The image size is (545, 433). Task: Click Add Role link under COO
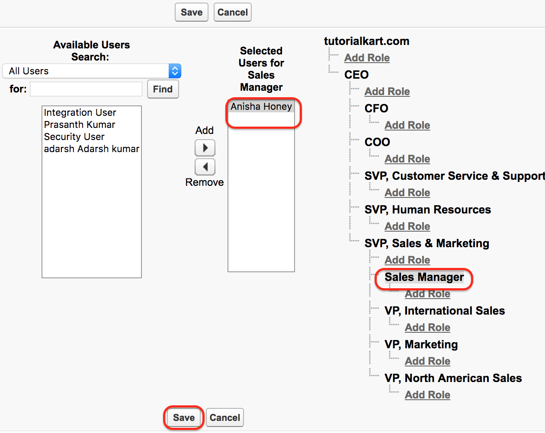point(407,159)
